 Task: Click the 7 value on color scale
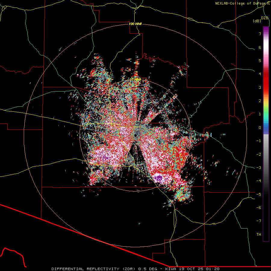[x=260, y=34]
